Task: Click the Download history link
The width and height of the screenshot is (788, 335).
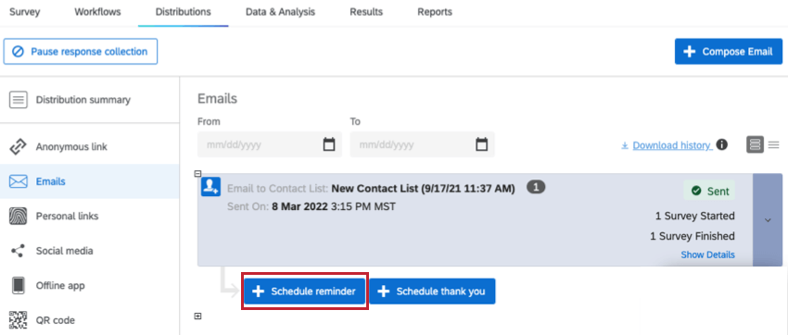Action: point(671,145)
